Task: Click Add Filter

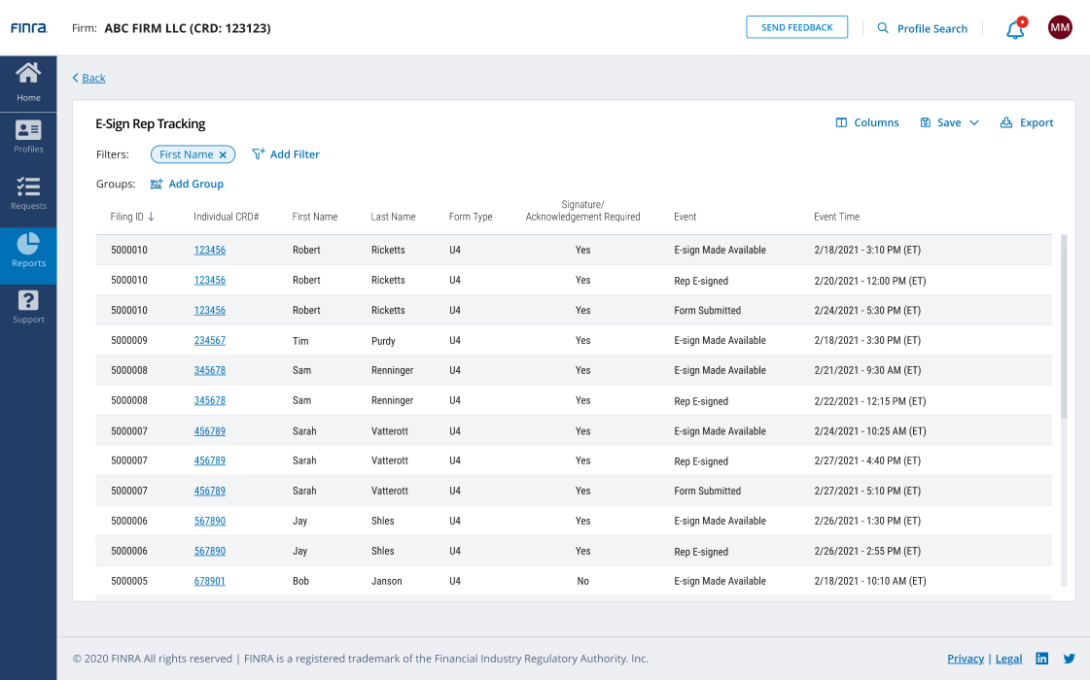Action: point(286,154)
